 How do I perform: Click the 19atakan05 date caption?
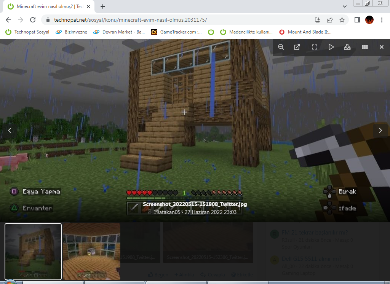tap(195, 212)
